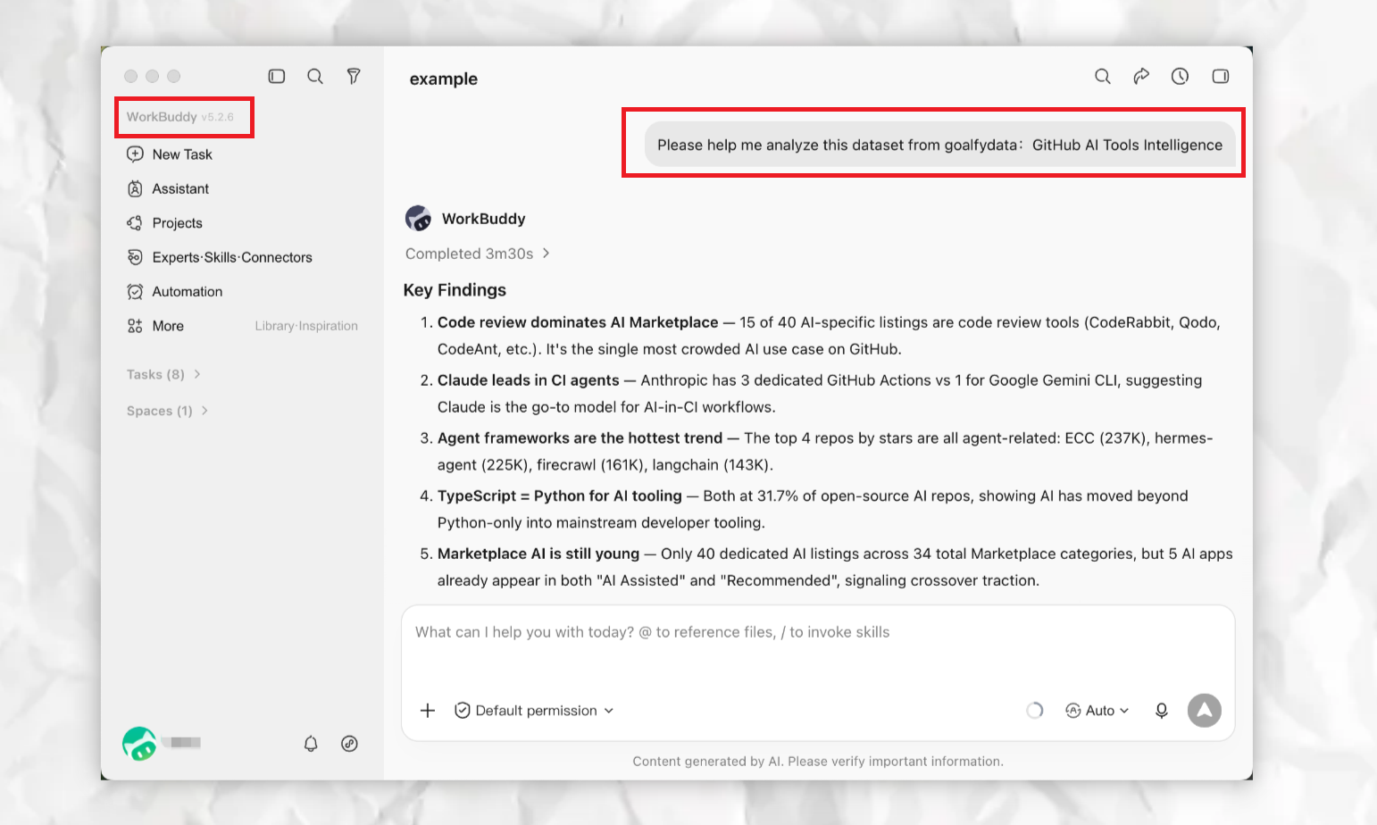Click the send arrow button

coord(1205,711)
